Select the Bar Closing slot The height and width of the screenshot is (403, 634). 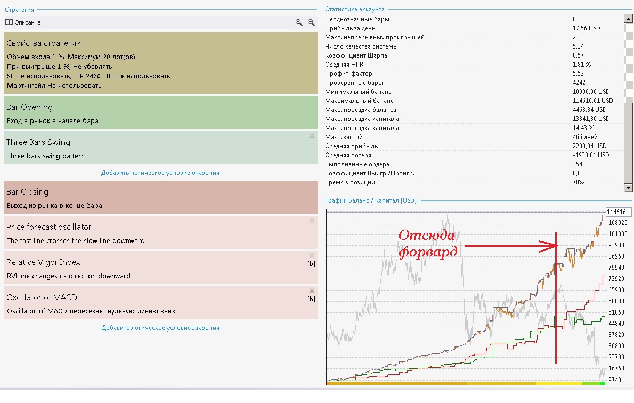(x=161, y=197)
